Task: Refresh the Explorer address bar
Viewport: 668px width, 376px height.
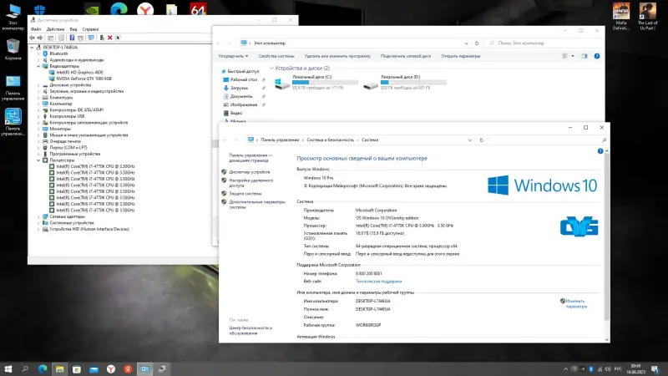Action: pos(477,43)
